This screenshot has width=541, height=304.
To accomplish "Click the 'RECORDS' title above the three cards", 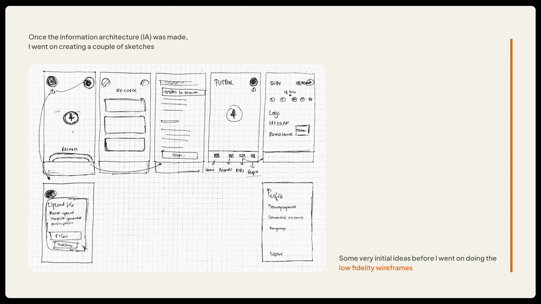I will click(126, 90).
